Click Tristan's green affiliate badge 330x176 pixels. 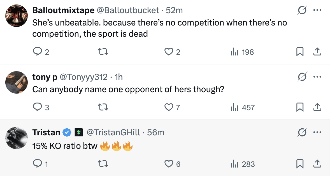coord(78,132)
